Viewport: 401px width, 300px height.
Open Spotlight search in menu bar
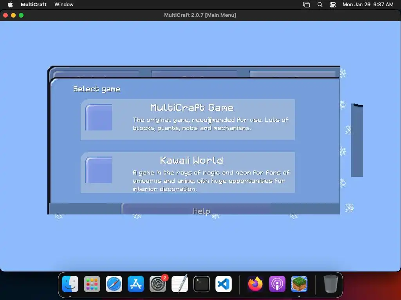click(320, 5)
